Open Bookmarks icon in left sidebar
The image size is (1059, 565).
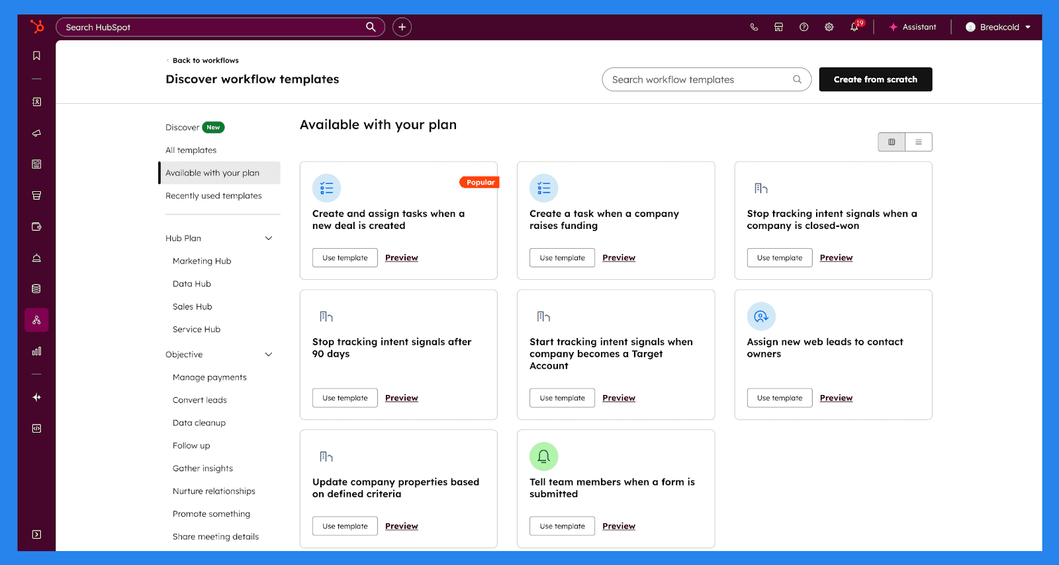point(36,56)
